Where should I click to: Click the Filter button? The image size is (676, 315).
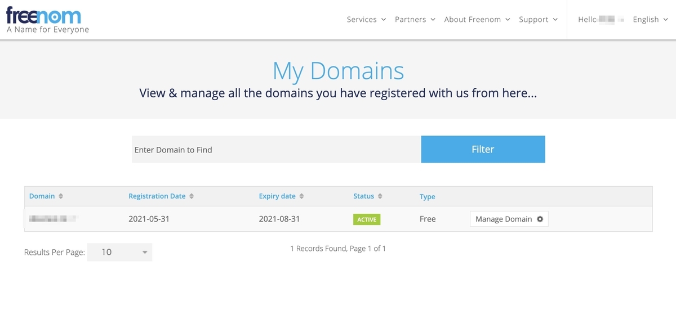(x=483, y=150)
